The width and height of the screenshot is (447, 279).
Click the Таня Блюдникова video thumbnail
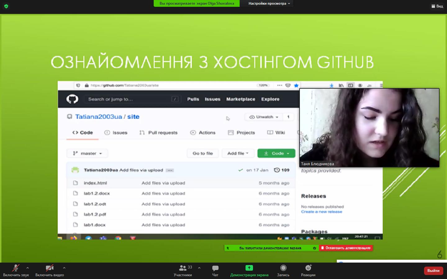(x=369, y=128)
